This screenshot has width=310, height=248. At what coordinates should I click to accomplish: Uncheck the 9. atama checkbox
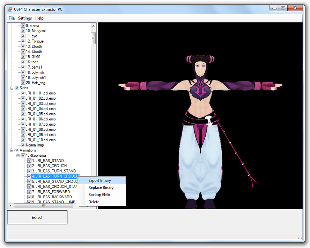pyautogui.click(x=23, y=26)
